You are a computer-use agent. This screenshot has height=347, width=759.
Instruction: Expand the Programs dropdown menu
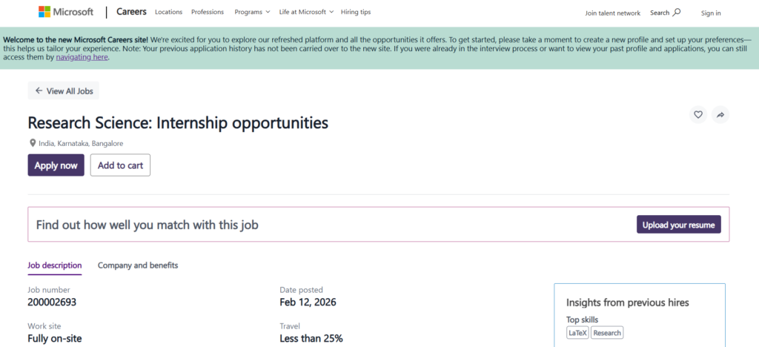click(x=252, y=13)
